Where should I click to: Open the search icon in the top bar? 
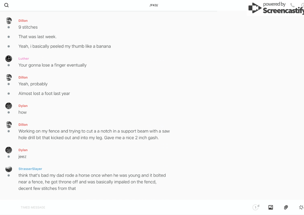click(6, 5)
